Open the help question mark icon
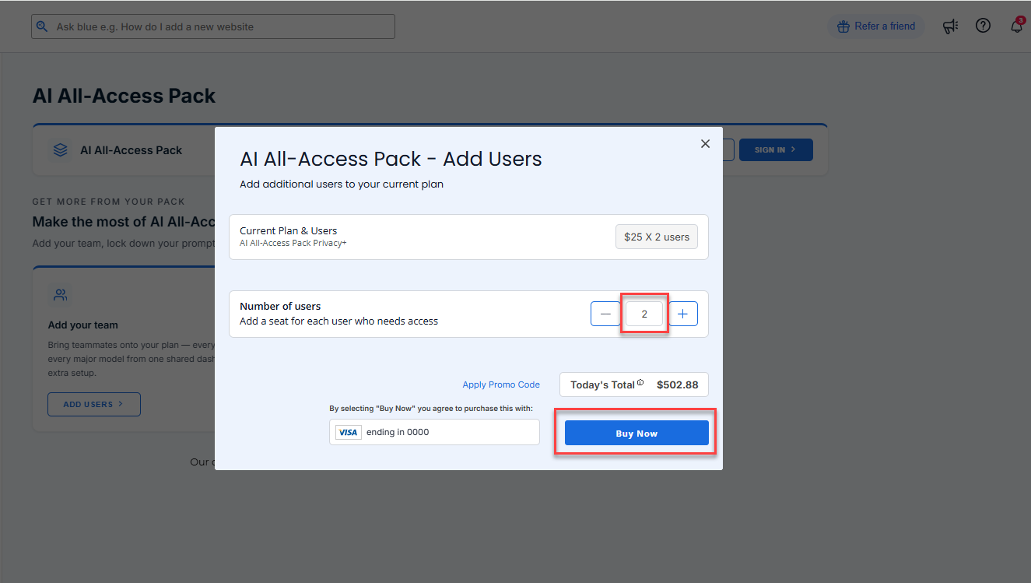The width and height of the screenshot is (1031, 583). click(984, 26)
